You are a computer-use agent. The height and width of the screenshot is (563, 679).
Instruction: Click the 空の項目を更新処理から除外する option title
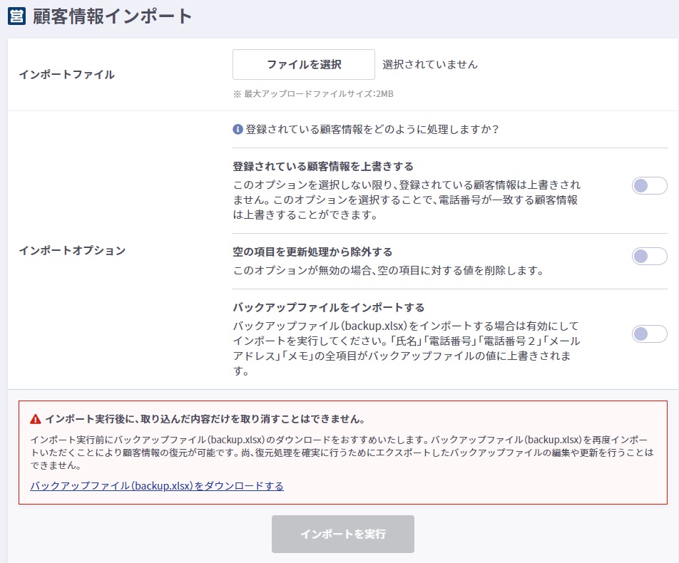(x=312, y=252)
